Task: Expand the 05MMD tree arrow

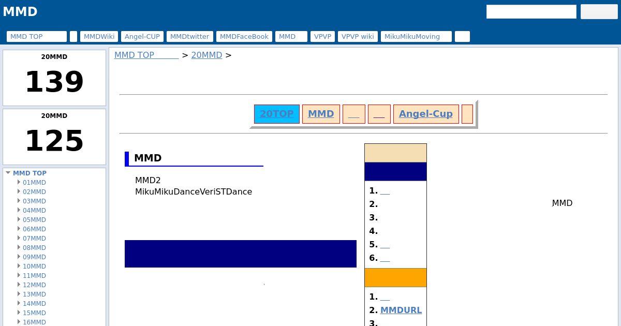Action: (19, 219)
